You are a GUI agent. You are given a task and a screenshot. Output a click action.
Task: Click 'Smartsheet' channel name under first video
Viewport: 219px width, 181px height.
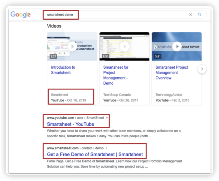pyautogui.click(x=60, y=95)
